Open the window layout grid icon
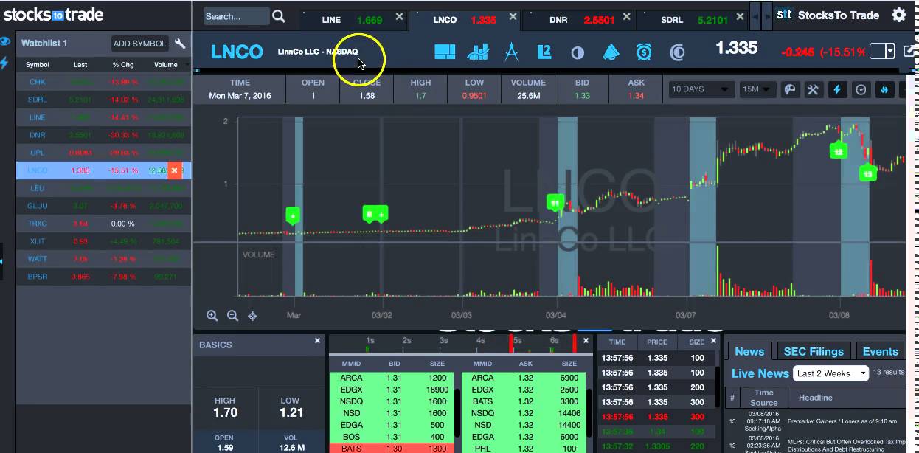This screenshot has height=453, width=919. click(x=445, y=52)
